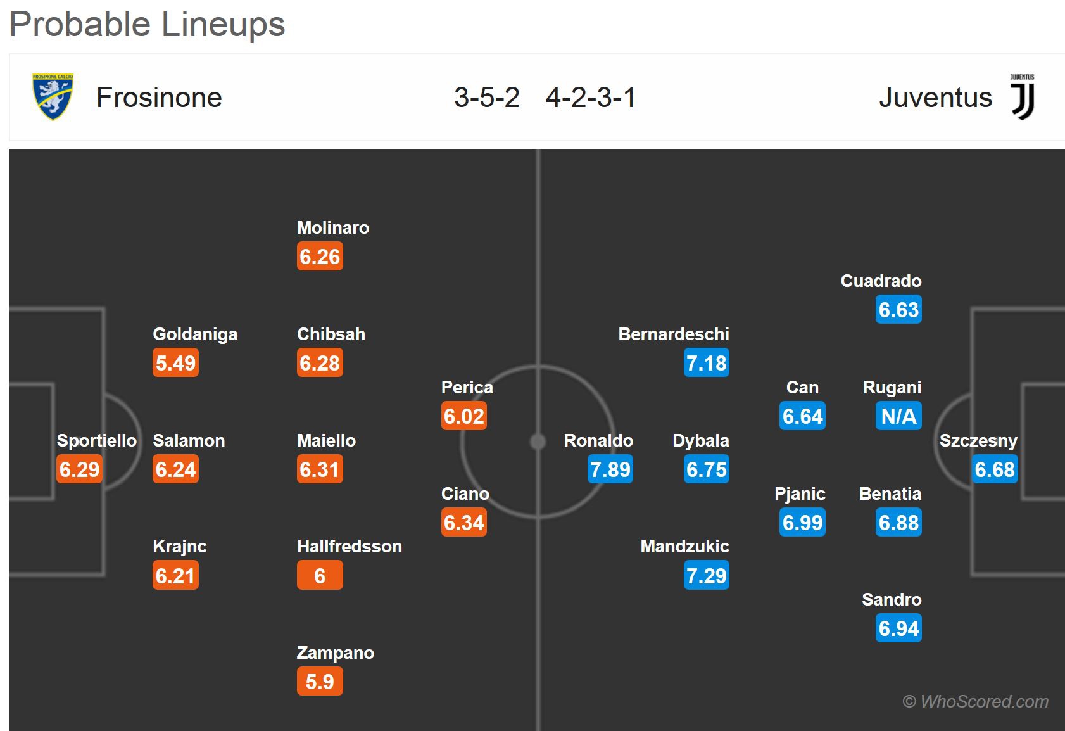The image size is (1065, 731).
Task: Select Sportiello's 6.29 rating badge
Action: (79, 469)
